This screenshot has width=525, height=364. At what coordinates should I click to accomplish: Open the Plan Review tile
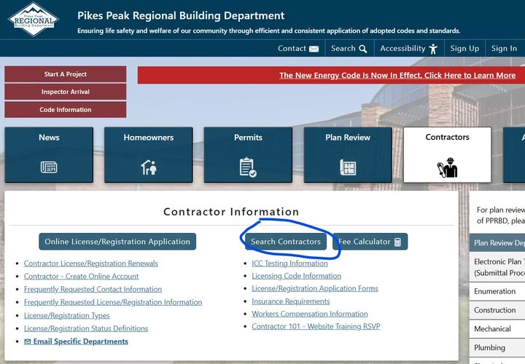(x=348, y=155)
